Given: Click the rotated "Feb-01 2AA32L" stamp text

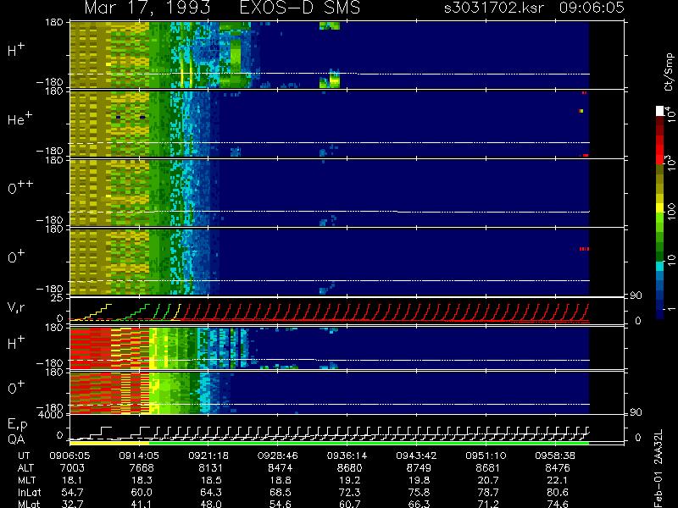Looking at the screenshot, I should tap(659, 469).
